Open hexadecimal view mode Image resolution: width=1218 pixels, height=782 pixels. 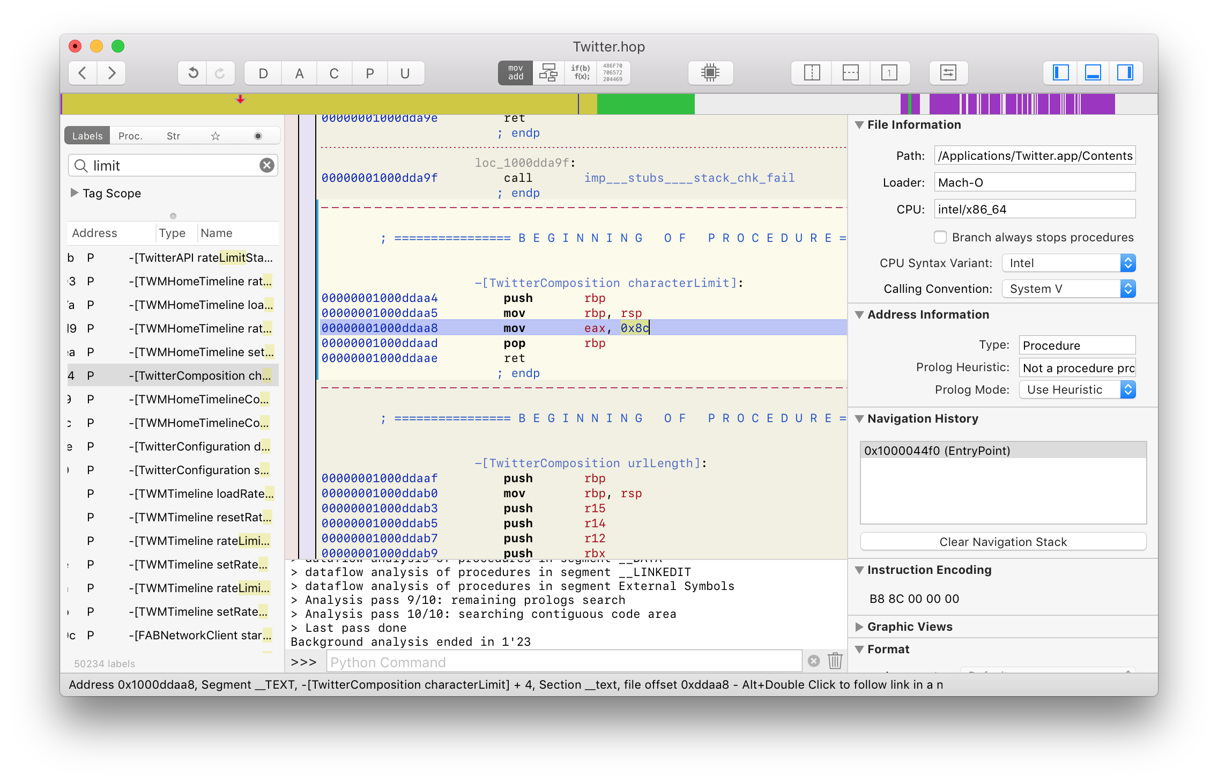613,73
